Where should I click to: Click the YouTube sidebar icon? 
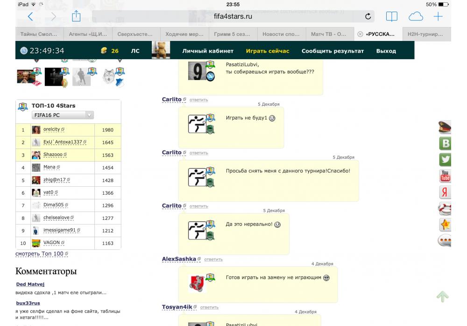tap(445, 176)
